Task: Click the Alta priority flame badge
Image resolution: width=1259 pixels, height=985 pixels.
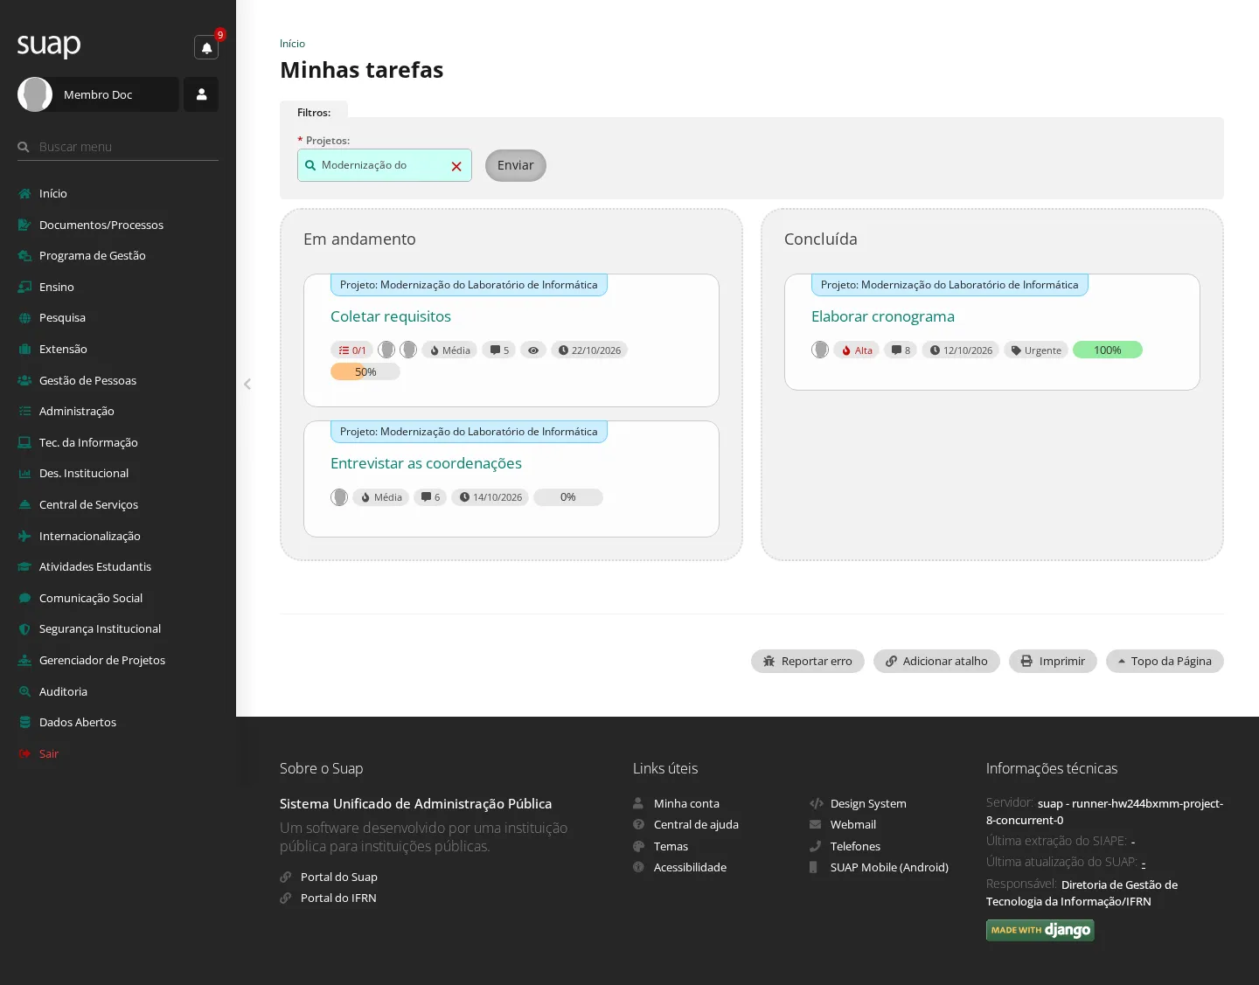Action: [857, 350]
